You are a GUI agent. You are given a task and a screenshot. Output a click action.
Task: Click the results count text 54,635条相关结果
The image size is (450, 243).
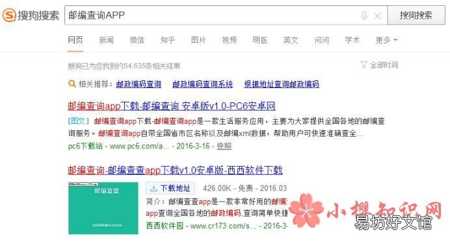[152, 66]
